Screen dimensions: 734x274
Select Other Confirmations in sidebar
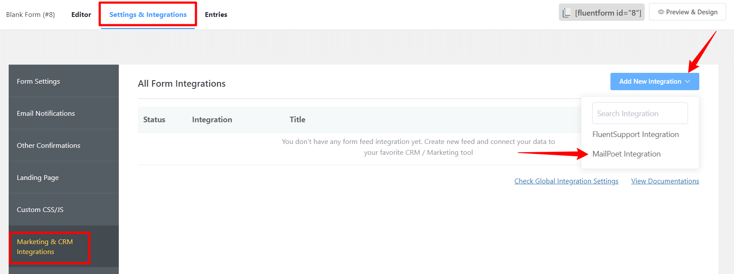pyautogui.click(x=64, y=145)
